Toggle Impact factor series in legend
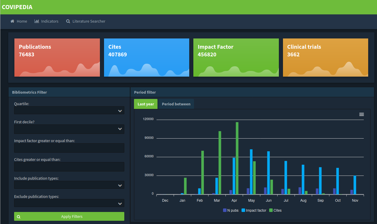 254,210
